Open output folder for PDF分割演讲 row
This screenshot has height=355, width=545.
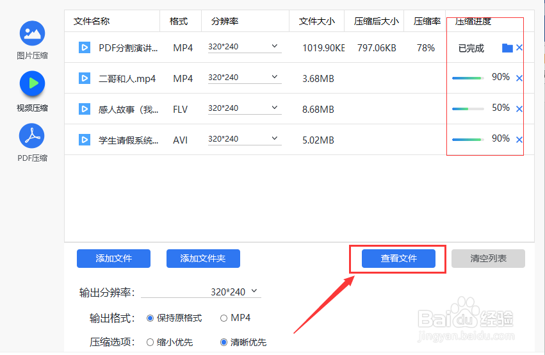pos(507,48)
